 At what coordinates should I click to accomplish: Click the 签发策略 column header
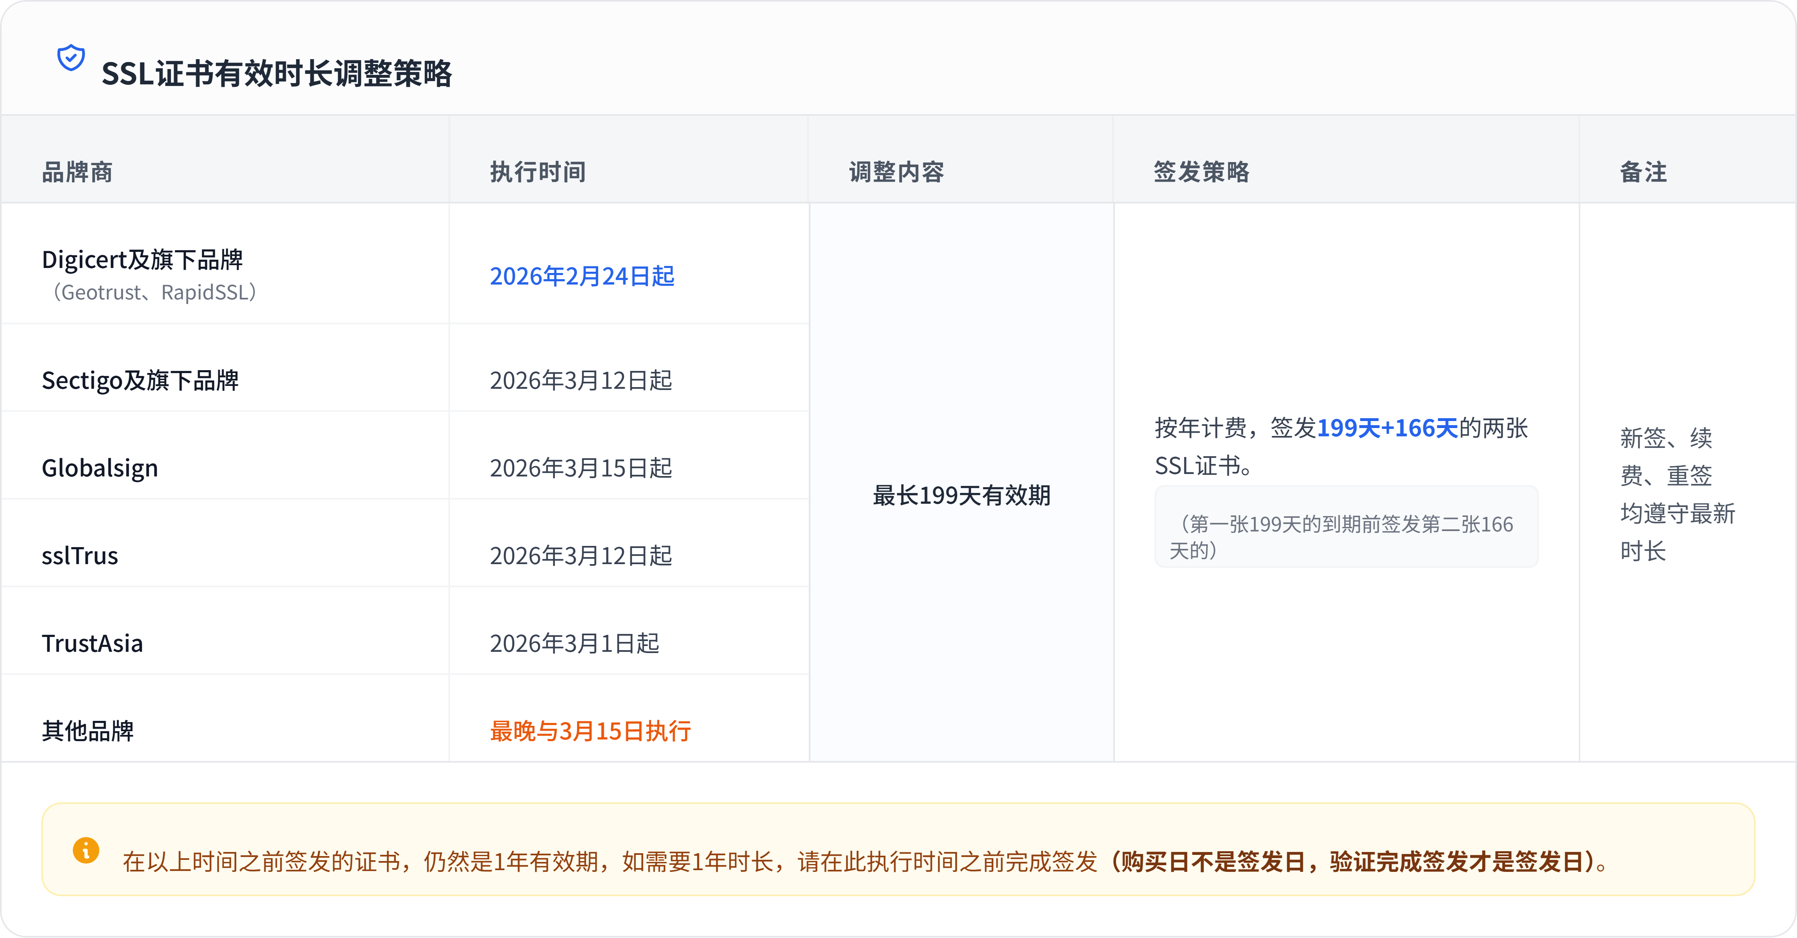1201,172
